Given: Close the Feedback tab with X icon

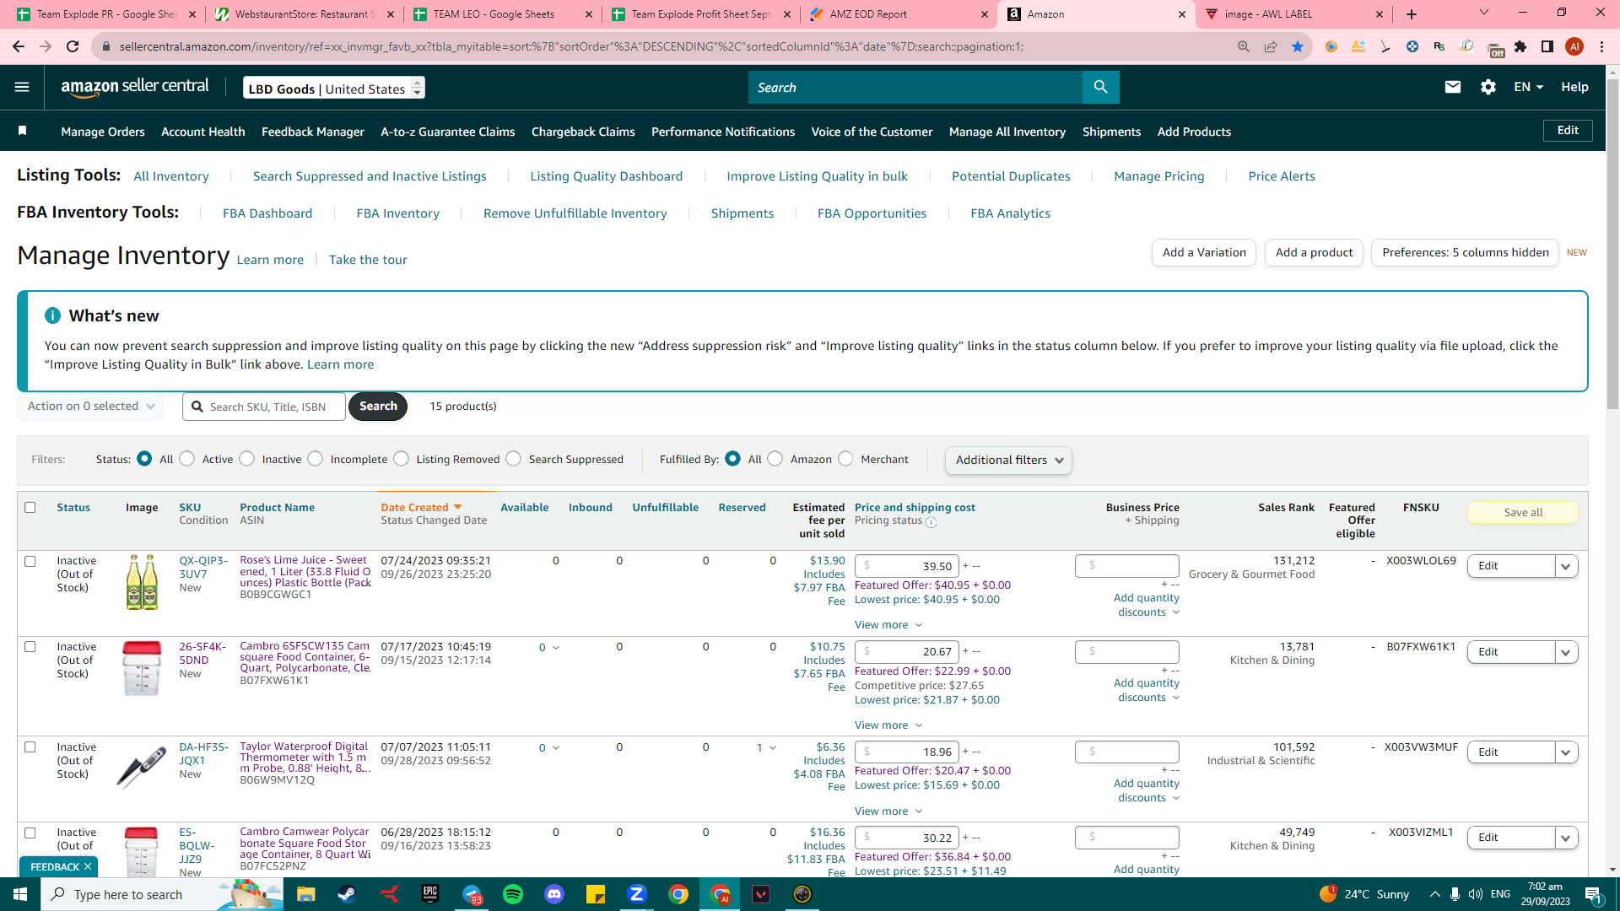Looking at the screenshot, I should [88, 867].
